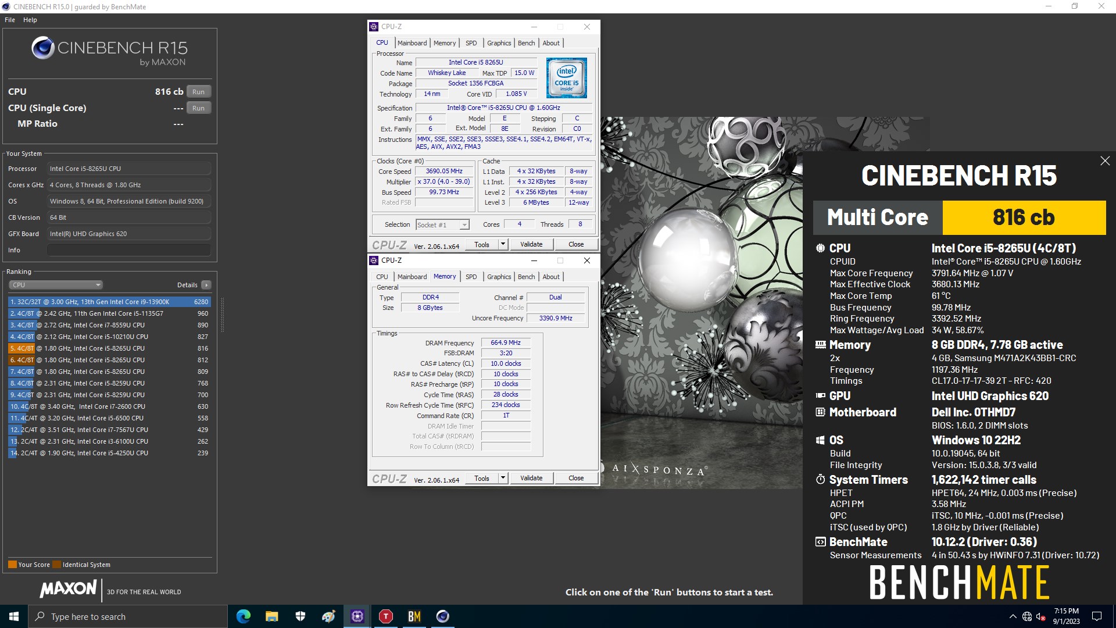1116x628 pixels.
Task: Run the CPU multi-core benchmark
Action: 199,92
